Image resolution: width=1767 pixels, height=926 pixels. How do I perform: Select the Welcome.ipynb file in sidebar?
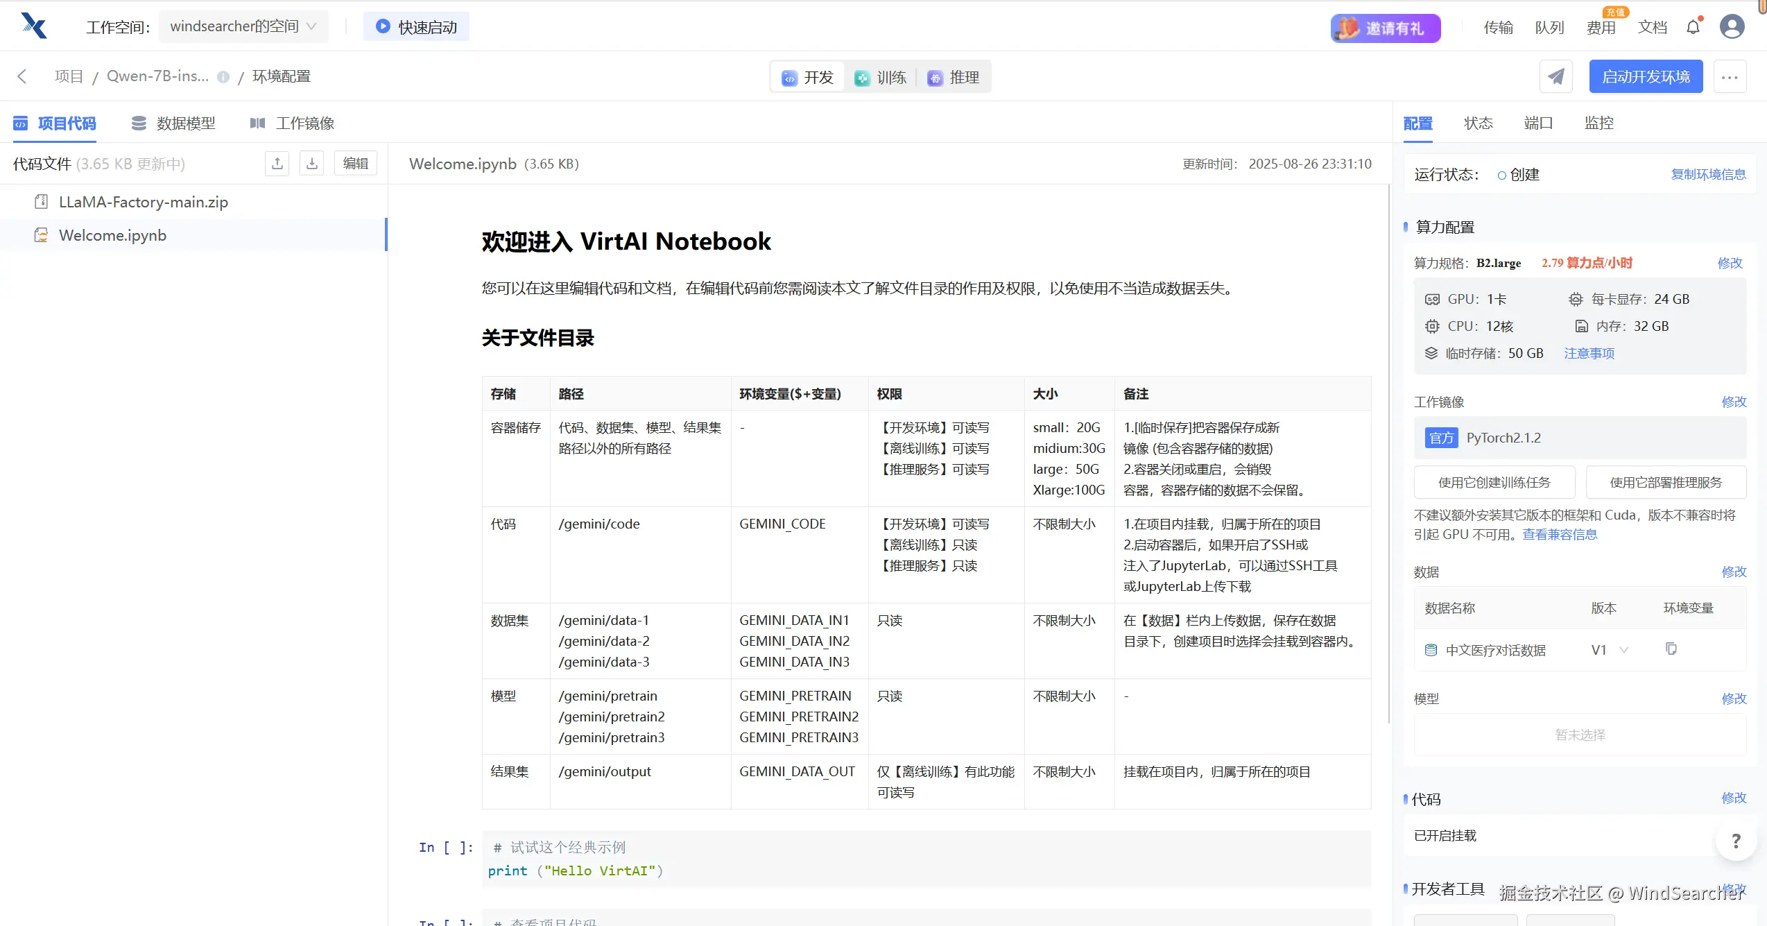tap(114, 235)
